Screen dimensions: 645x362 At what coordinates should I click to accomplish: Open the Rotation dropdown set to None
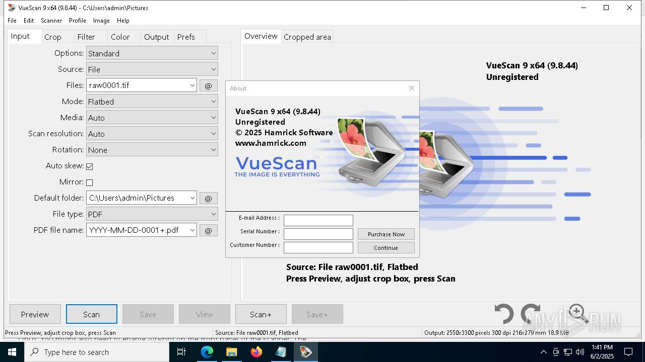click(x=152, y=150)
